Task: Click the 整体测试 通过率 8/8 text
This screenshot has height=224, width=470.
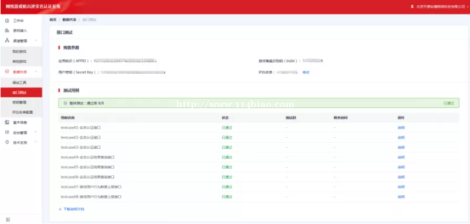Action: click(x=87, y=103)
